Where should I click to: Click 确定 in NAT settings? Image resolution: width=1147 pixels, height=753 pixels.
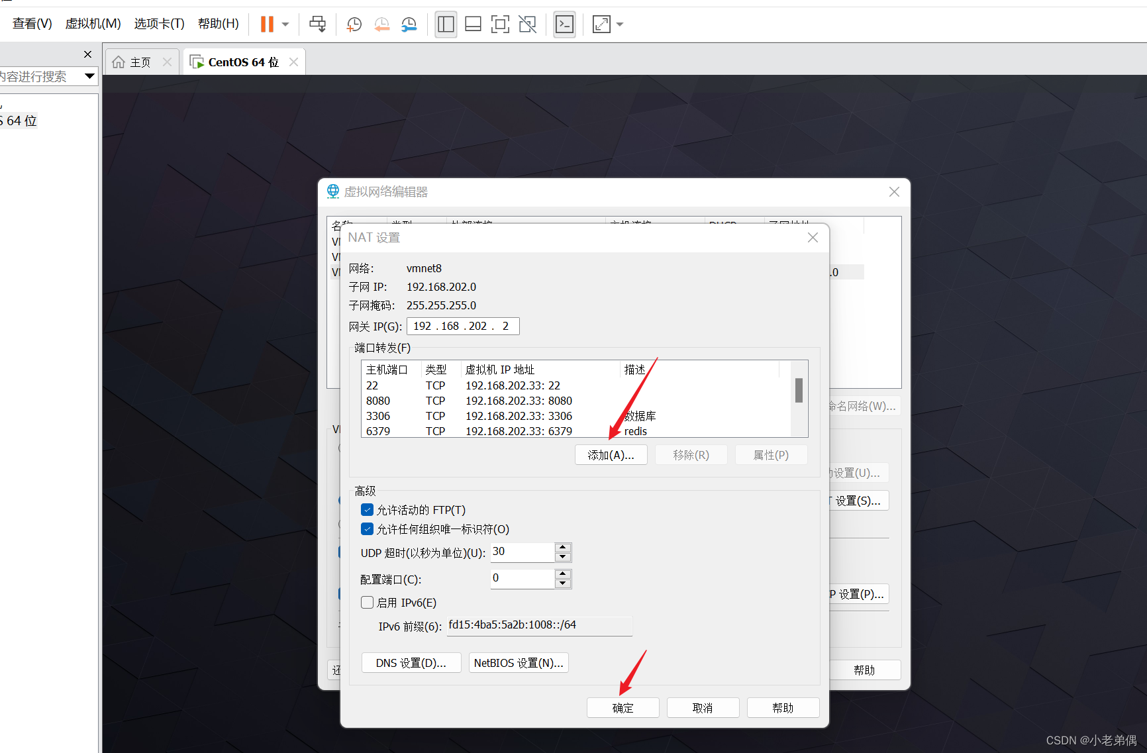coord(623,708)
